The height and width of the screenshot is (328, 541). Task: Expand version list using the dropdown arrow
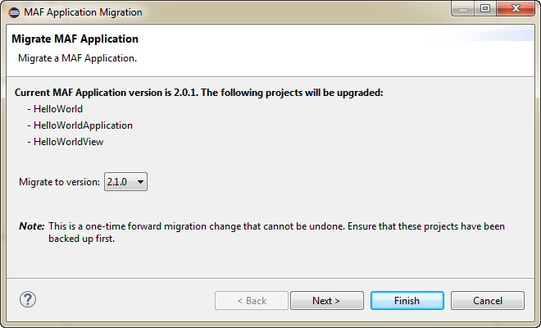pyautogui.click(x=140, y=182)
